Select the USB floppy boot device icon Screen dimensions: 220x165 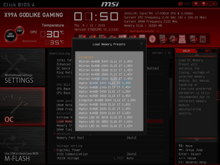(193, 39)
